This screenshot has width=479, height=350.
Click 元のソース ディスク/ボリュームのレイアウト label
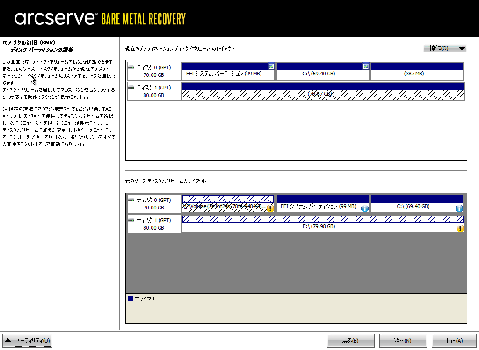click(166, 181)
